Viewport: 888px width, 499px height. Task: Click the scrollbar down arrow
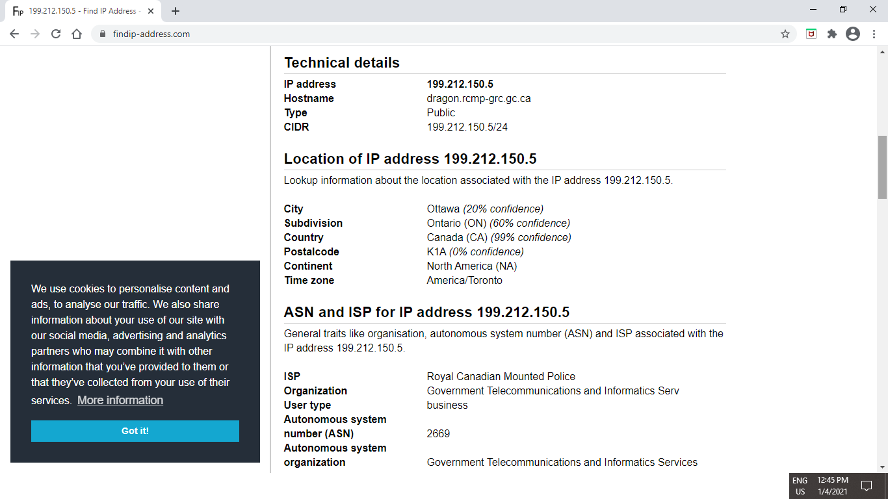[x=883, y=467]
